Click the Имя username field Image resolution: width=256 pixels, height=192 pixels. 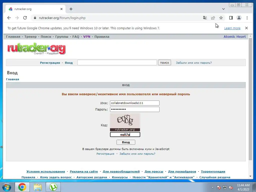click(x=135, y=103)
